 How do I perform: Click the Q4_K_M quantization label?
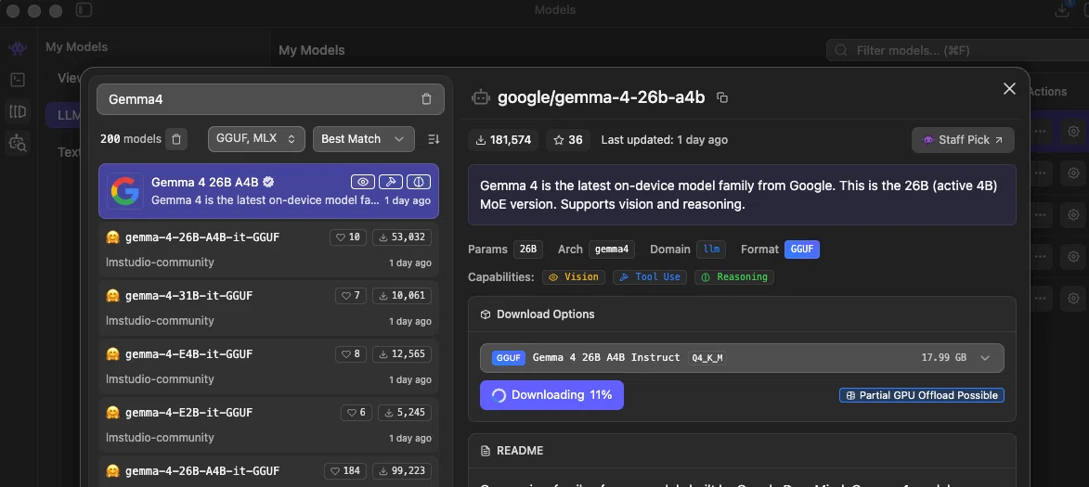tap(707, 358)
